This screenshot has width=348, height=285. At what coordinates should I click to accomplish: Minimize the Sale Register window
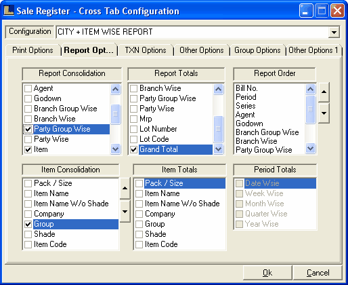coord(306,11)
